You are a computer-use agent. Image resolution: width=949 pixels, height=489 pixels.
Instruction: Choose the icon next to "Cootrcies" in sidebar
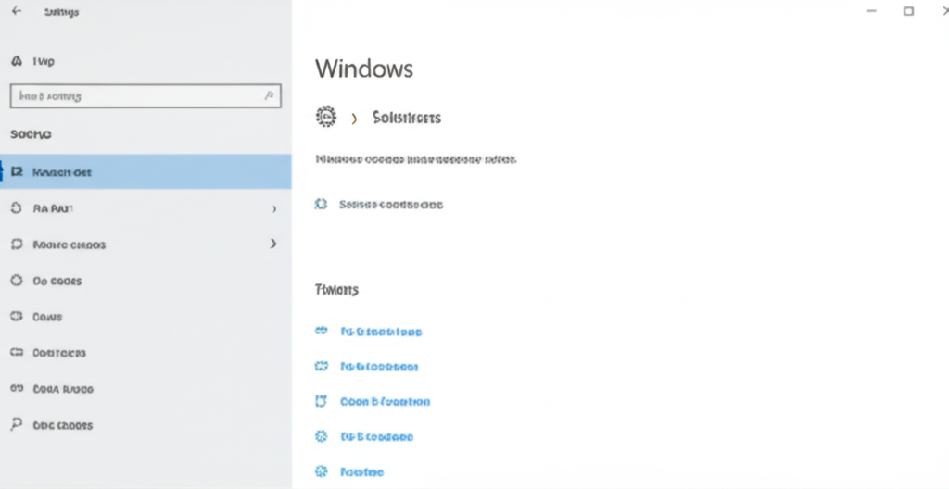(17, 352)
